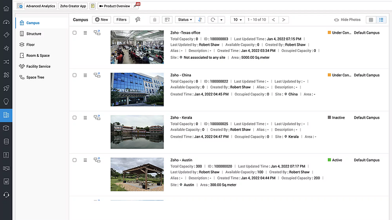The image size is (392, 220).
Task: Open hierarchy icon for Zoho - Kerala row
Action: tap(97, 118)
